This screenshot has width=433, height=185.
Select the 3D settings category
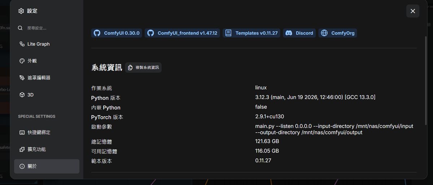[47, 95]
